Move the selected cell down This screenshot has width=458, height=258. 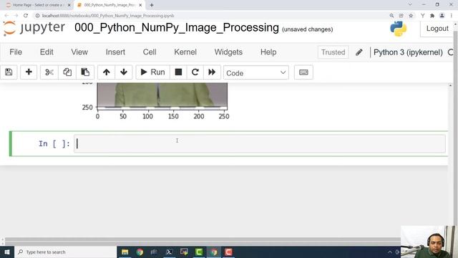pos(124,72)
